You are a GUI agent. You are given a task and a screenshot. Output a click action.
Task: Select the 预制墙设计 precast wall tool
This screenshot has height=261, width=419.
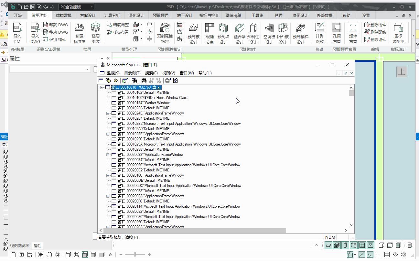click(x=223, y=33)
